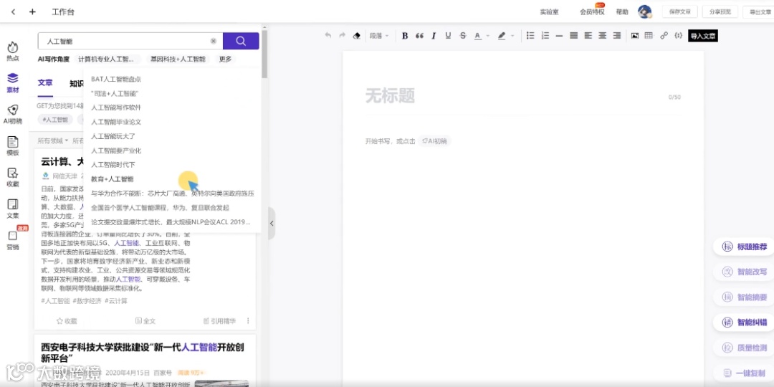The height and width of the screenshot is (387, 774).
Task: Click the left panel vertical scrollbar
Action: pyautogui.click(x=264, y=54)
